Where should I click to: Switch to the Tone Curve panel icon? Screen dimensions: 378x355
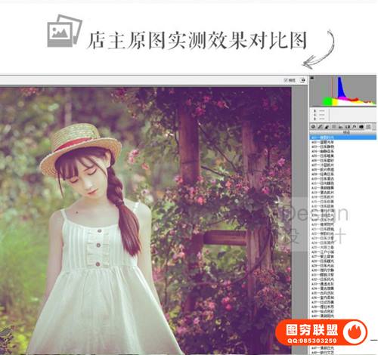pos(320,127)
